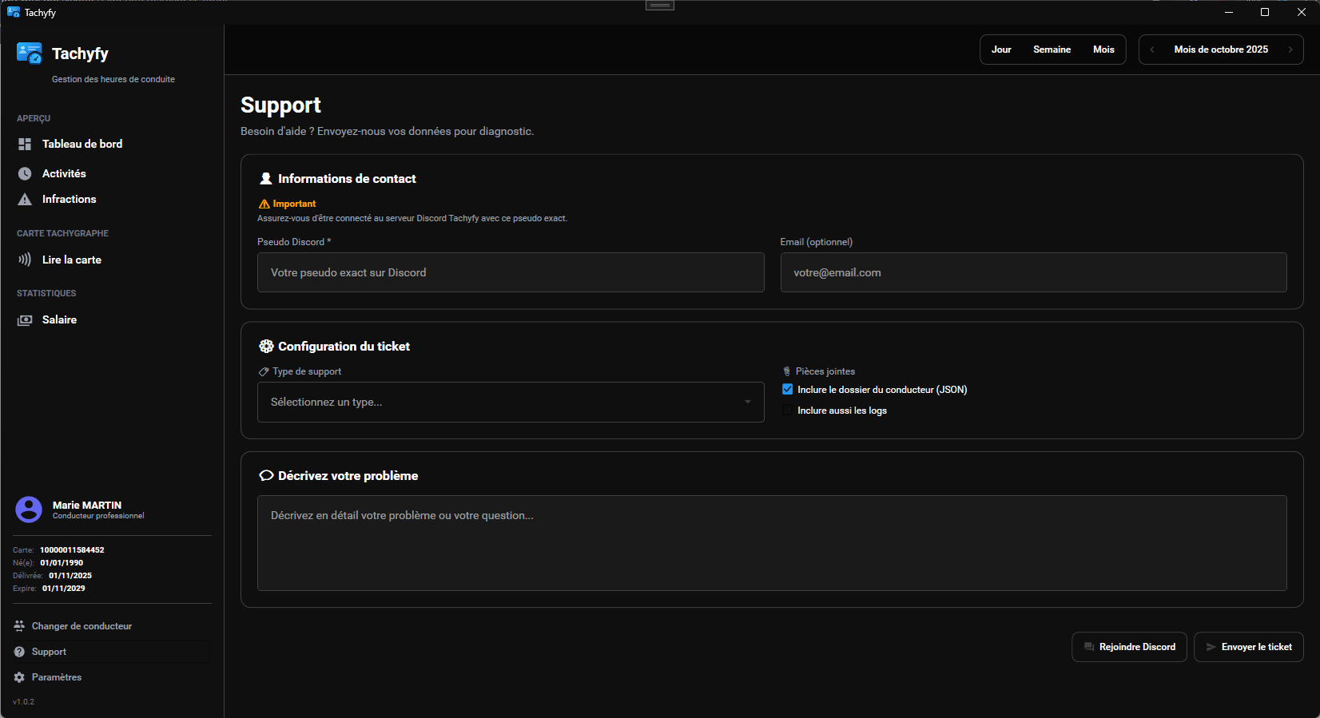Image resolution: width=1320 pixels, height=718 pixels.
Task: Click the Lire la carte NFC icon
Action: (x=25, y=260)
